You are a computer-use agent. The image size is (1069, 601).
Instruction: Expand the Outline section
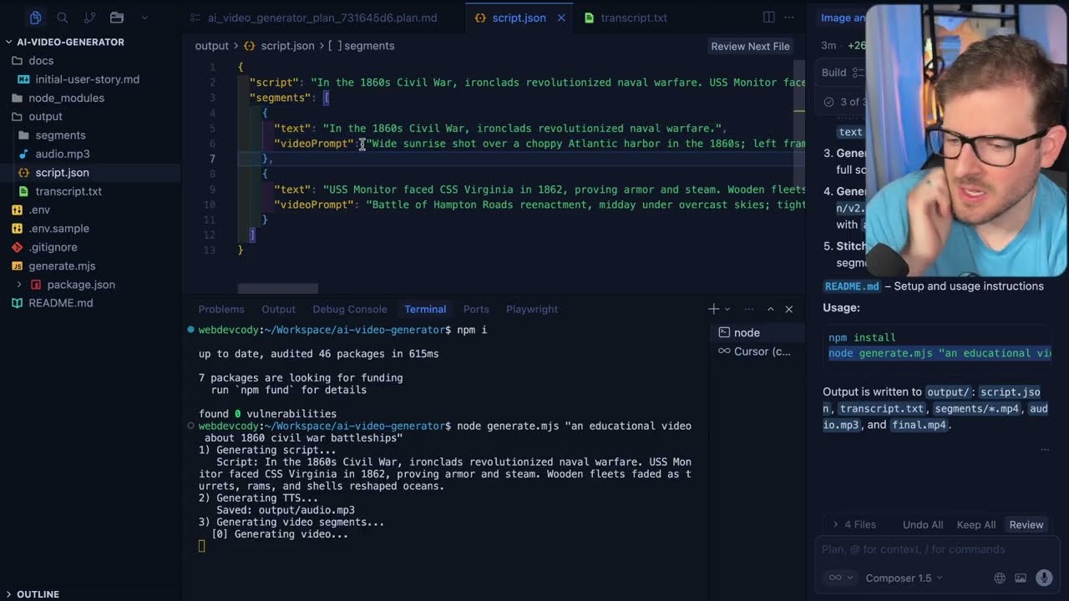(38, 594)
